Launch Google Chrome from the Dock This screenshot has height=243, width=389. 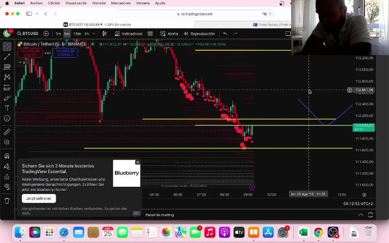click(x=318, y=232)
